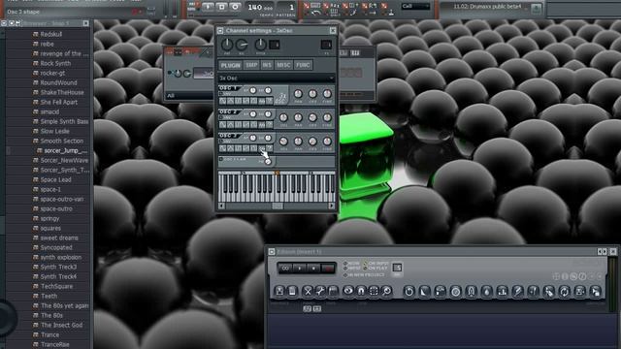Click the Edison regions flag icon
Screen dimensions: 621x349
[x=333, y=292]
